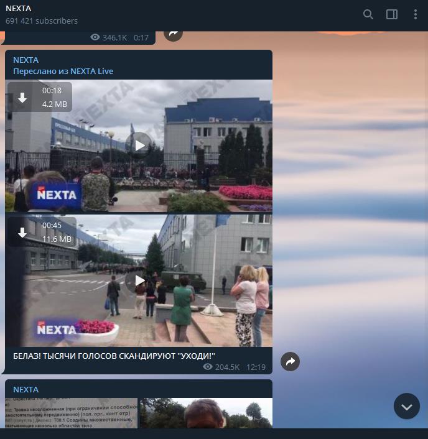The width and height of the screenshot is (428, 439).
Task: Download the 00:45 video (11.6 MB)
Action: pos(22,233)
